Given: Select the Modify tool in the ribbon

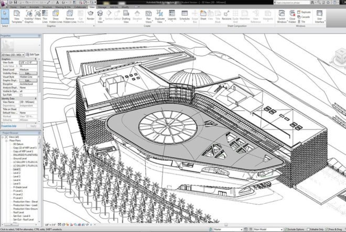Looking at the screenshot, I should point(5,16).
